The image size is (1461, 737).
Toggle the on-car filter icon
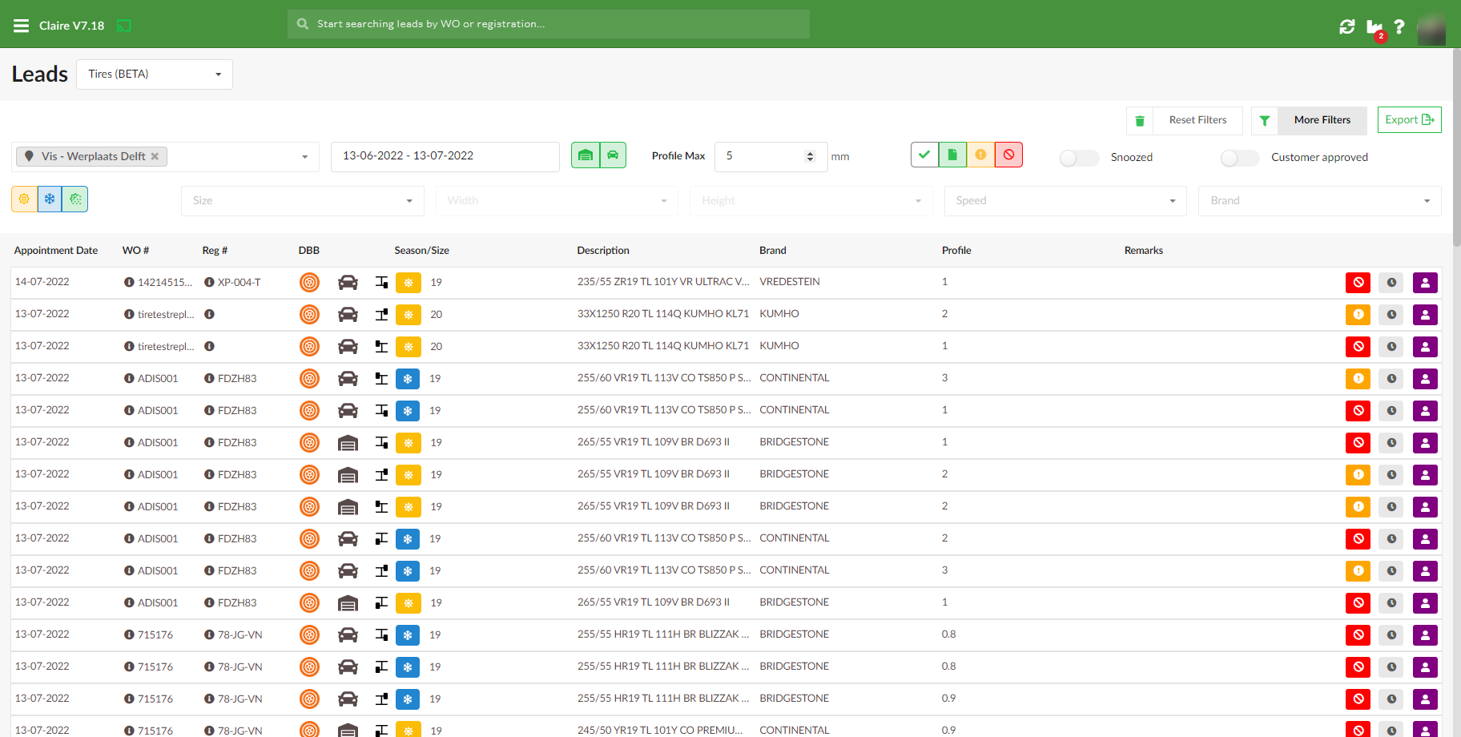coord(613,155)
